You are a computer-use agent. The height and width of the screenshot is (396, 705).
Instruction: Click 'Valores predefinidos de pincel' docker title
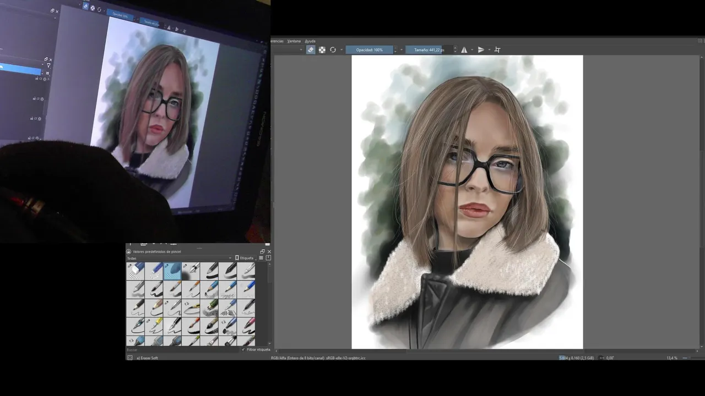[x=157, y=251]
